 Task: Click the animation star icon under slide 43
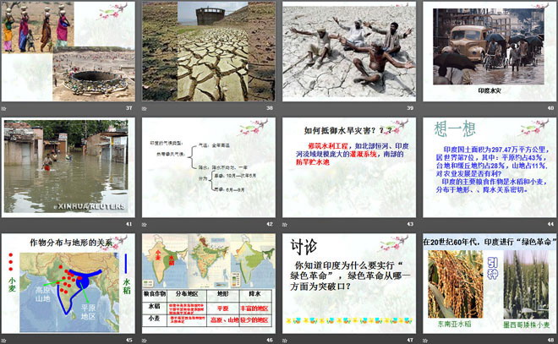click(285, 224)
